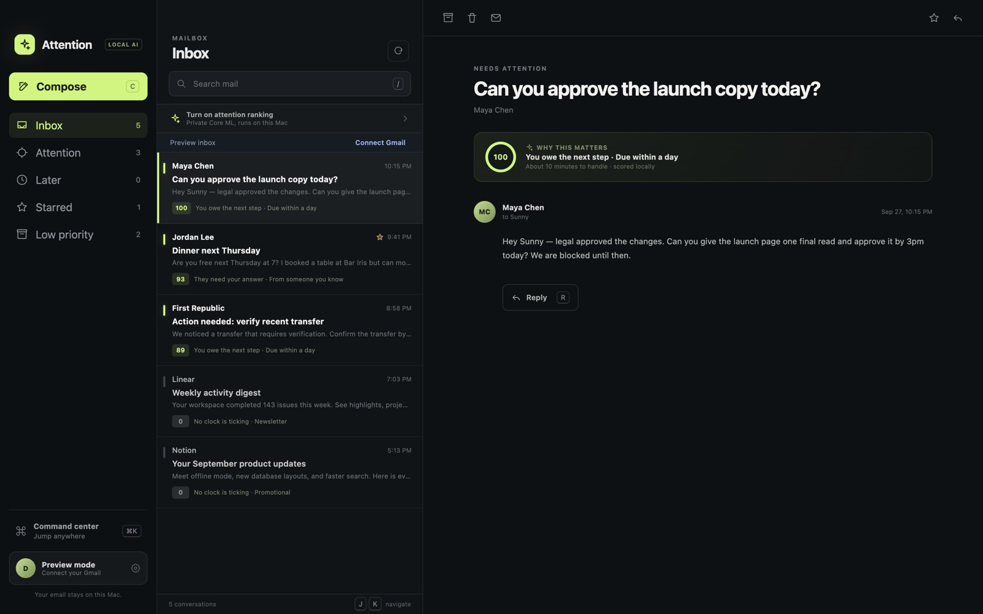Click '5 conversations' status text
The image size is (983, 614).
pyautogui.click(x=192, y=604)
